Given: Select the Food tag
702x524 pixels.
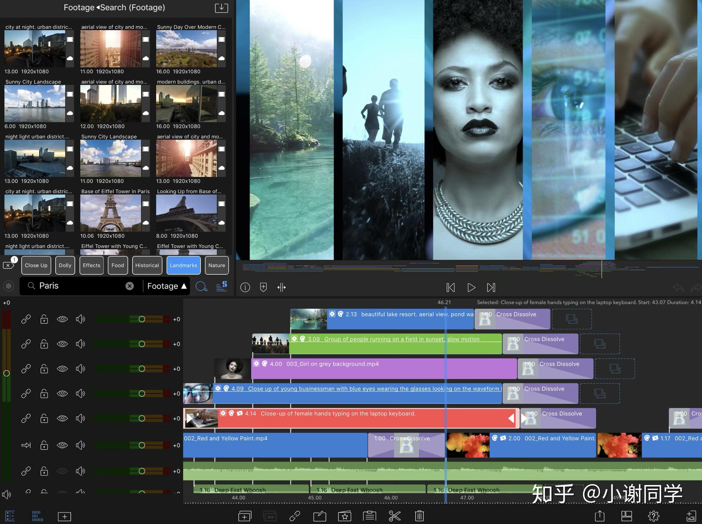Looking at the screenshot, I should point(118,265).
